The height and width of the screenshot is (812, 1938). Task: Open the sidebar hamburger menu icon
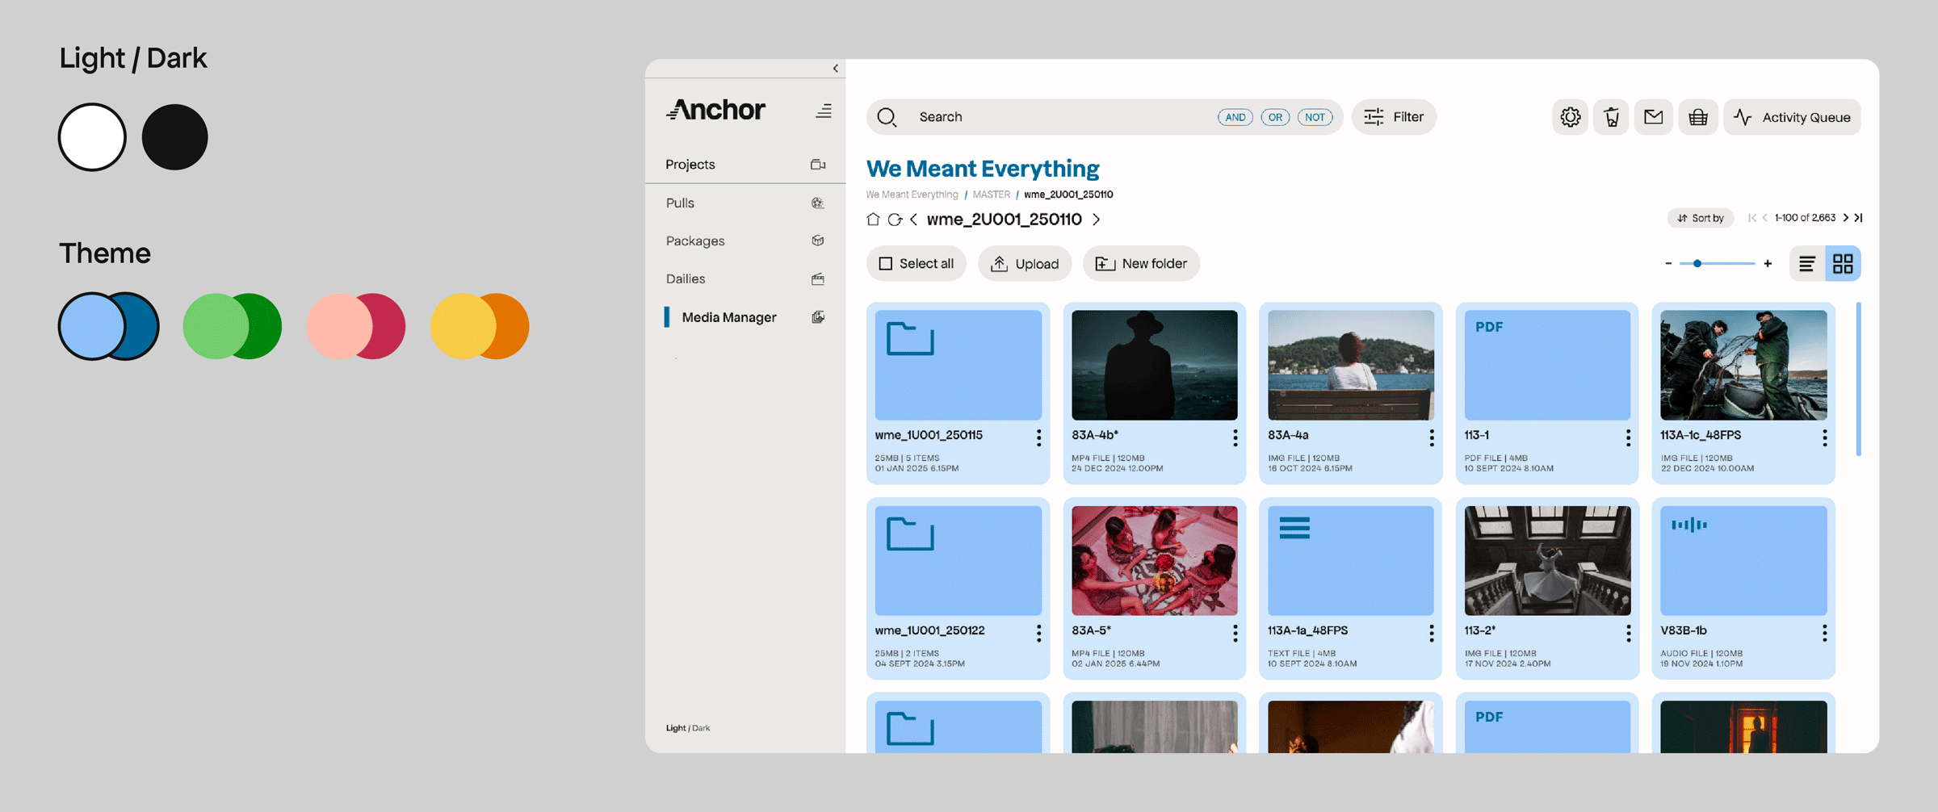(x=823, y=111)
